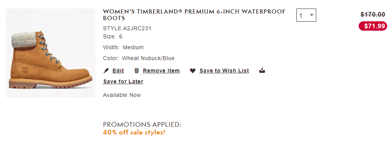The height and width of the screenshot is (145, 391).
Task: Click the red $71.99 sale price badge
Action: pos(373,26)
